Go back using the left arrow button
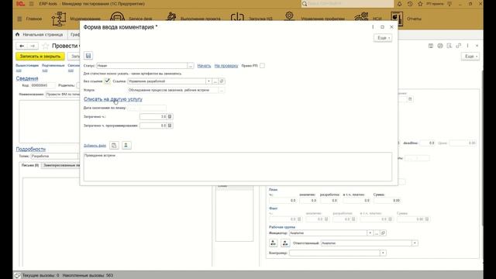This screenshot has width=496, height=279. tap(22, 46)
